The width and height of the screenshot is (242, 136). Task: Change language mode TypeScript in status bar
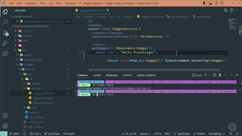coord(181,134)
